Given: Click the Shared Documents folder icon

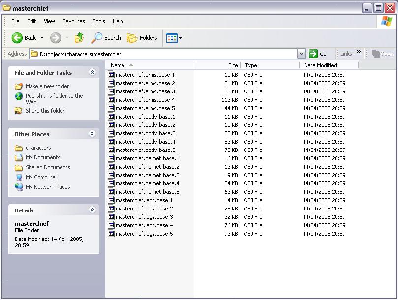Looking at the screenshot, I should pos(19,168).
